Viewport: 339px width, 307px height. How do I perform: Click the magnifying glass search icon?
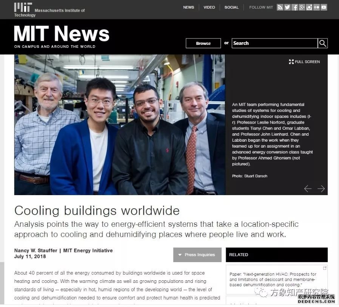point(322,43)
